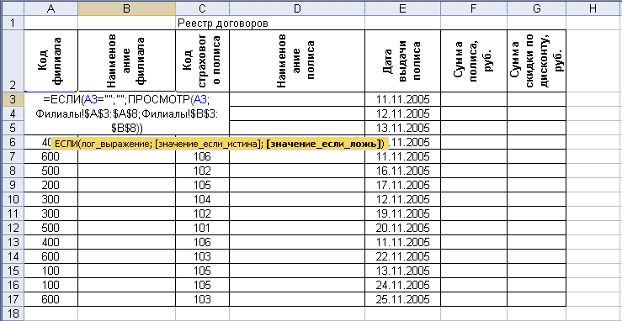Select date cell 24.11.2005

point(402,285)
